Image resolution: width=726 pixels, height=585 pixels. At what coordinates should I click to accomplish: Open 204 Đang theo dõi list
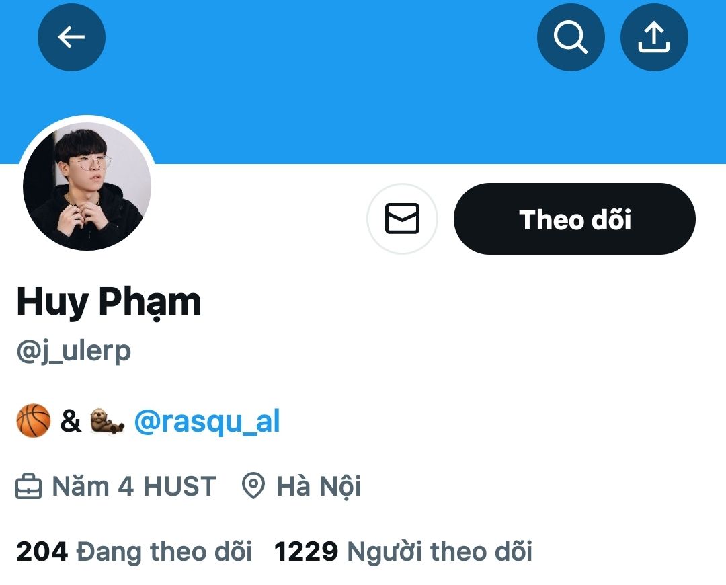(134, 551)
